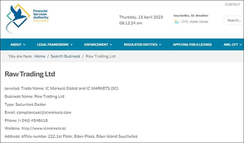Click the Raw Trading Ltd page heading
This screenshot has height=143, width=244.
pyautogui.click(x=30, y=74)
